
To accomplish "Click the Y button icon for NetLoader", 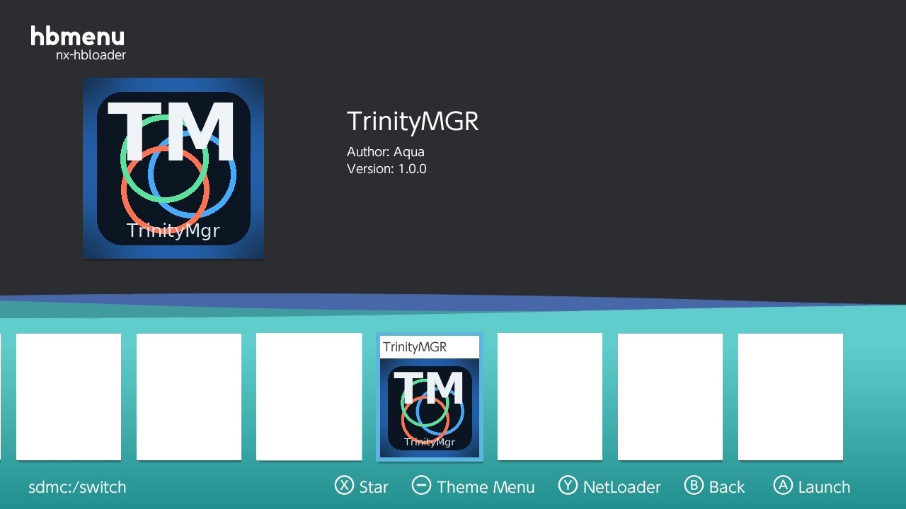I will [568, 486].
